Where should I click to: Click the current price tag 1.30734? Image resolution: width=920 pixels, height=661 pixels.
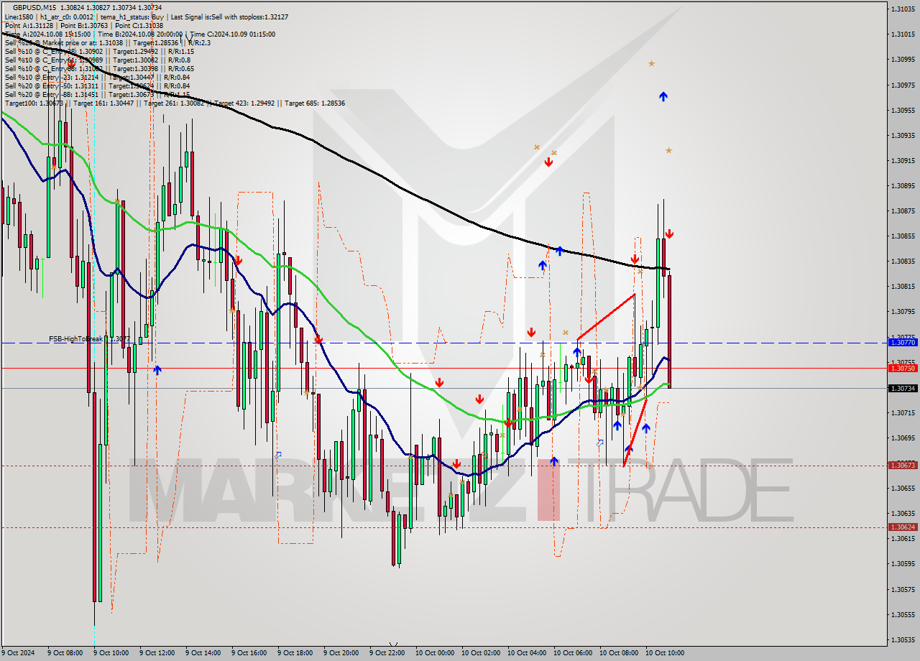pyautogui.click(x=903, y=388)
